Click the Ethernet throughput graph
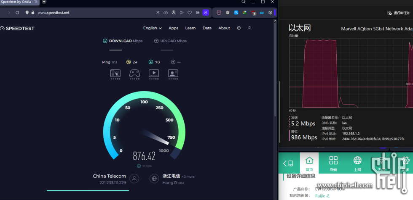Viewport: 413px width, 200px height. coord(351,73)
